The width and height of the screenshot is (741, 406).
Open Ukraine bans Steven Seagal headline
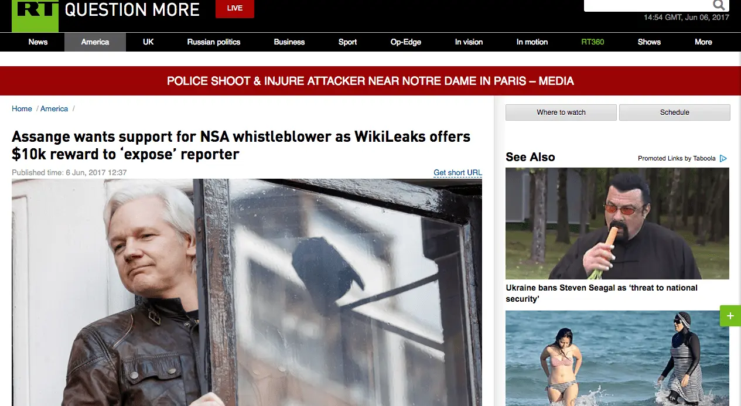coord(602,294)
